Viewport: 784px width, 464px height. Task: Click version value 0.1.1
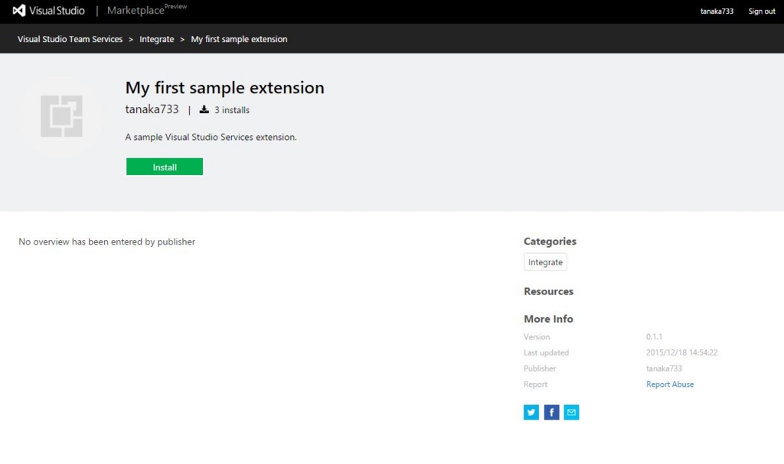(x=654, y=336)
